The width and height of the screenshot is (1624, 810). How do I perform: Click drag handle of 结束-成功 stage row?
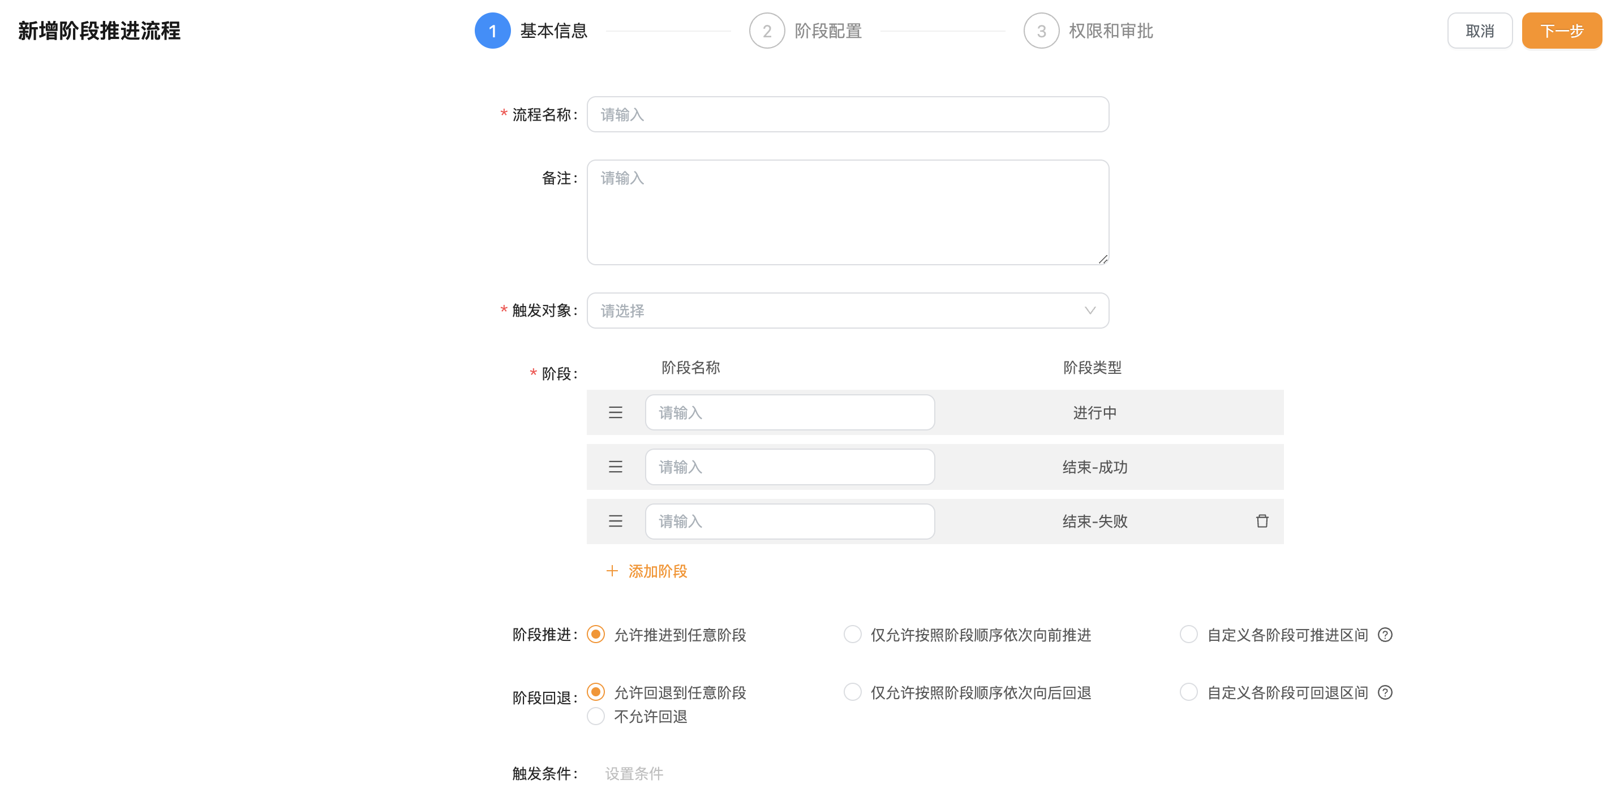615,467
